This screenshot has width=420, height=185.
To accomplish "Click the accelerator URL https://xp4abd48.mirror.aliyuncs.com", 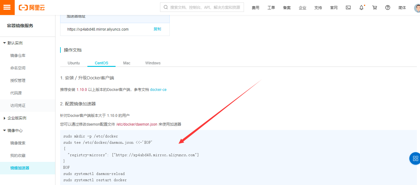I will tap(98, 29).
